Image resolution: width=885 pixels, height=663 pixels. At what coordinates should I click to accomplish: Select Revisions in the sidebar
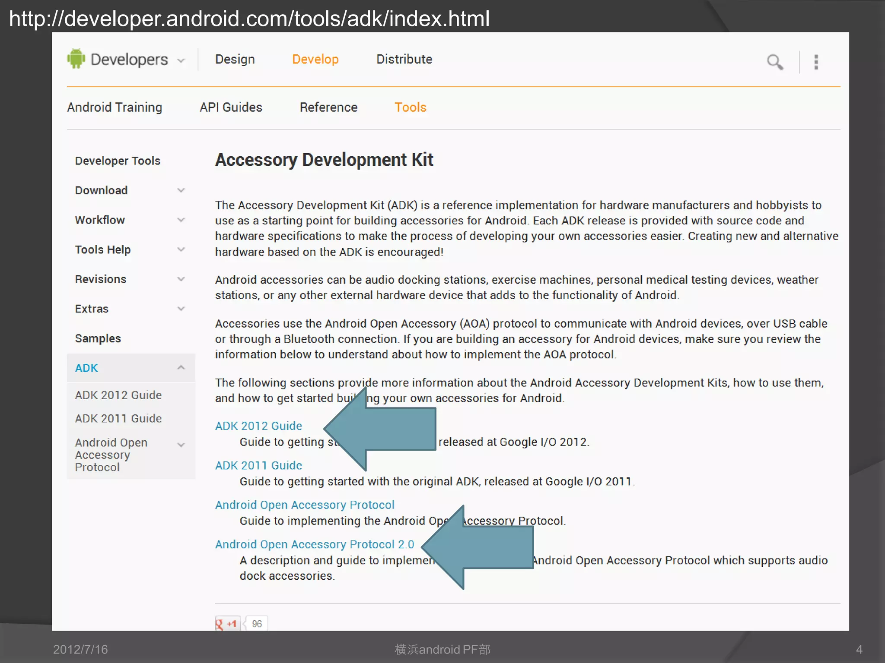101,279
